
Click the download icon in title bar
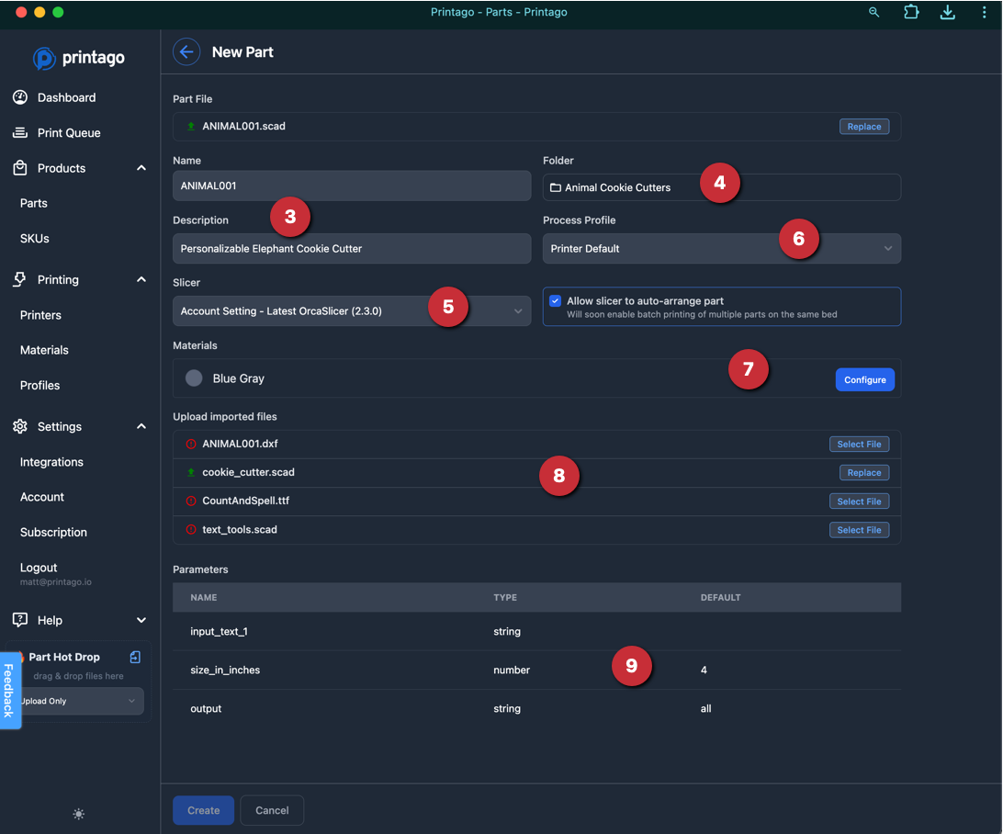coord(947,12)
